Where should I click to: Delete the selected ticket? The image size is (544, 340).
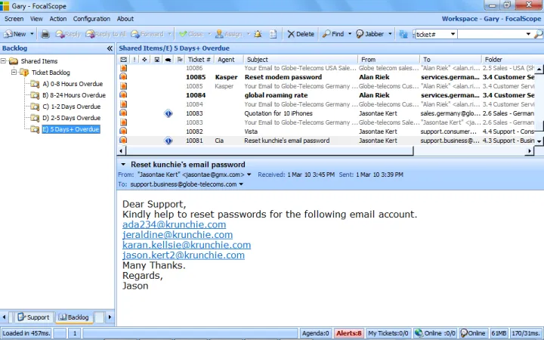click(301, 34)
